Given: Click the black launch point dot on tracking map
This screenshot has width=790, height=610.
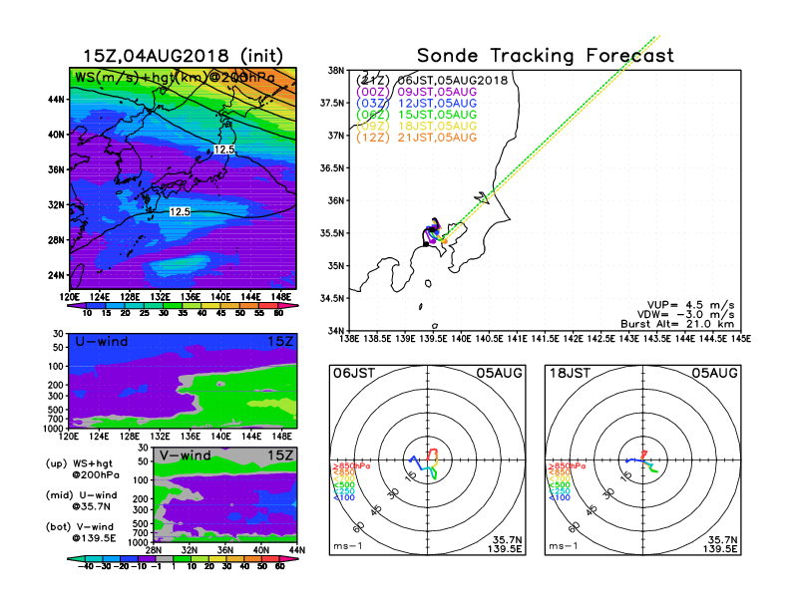Looking at the screenshot, I should (426, 244).
